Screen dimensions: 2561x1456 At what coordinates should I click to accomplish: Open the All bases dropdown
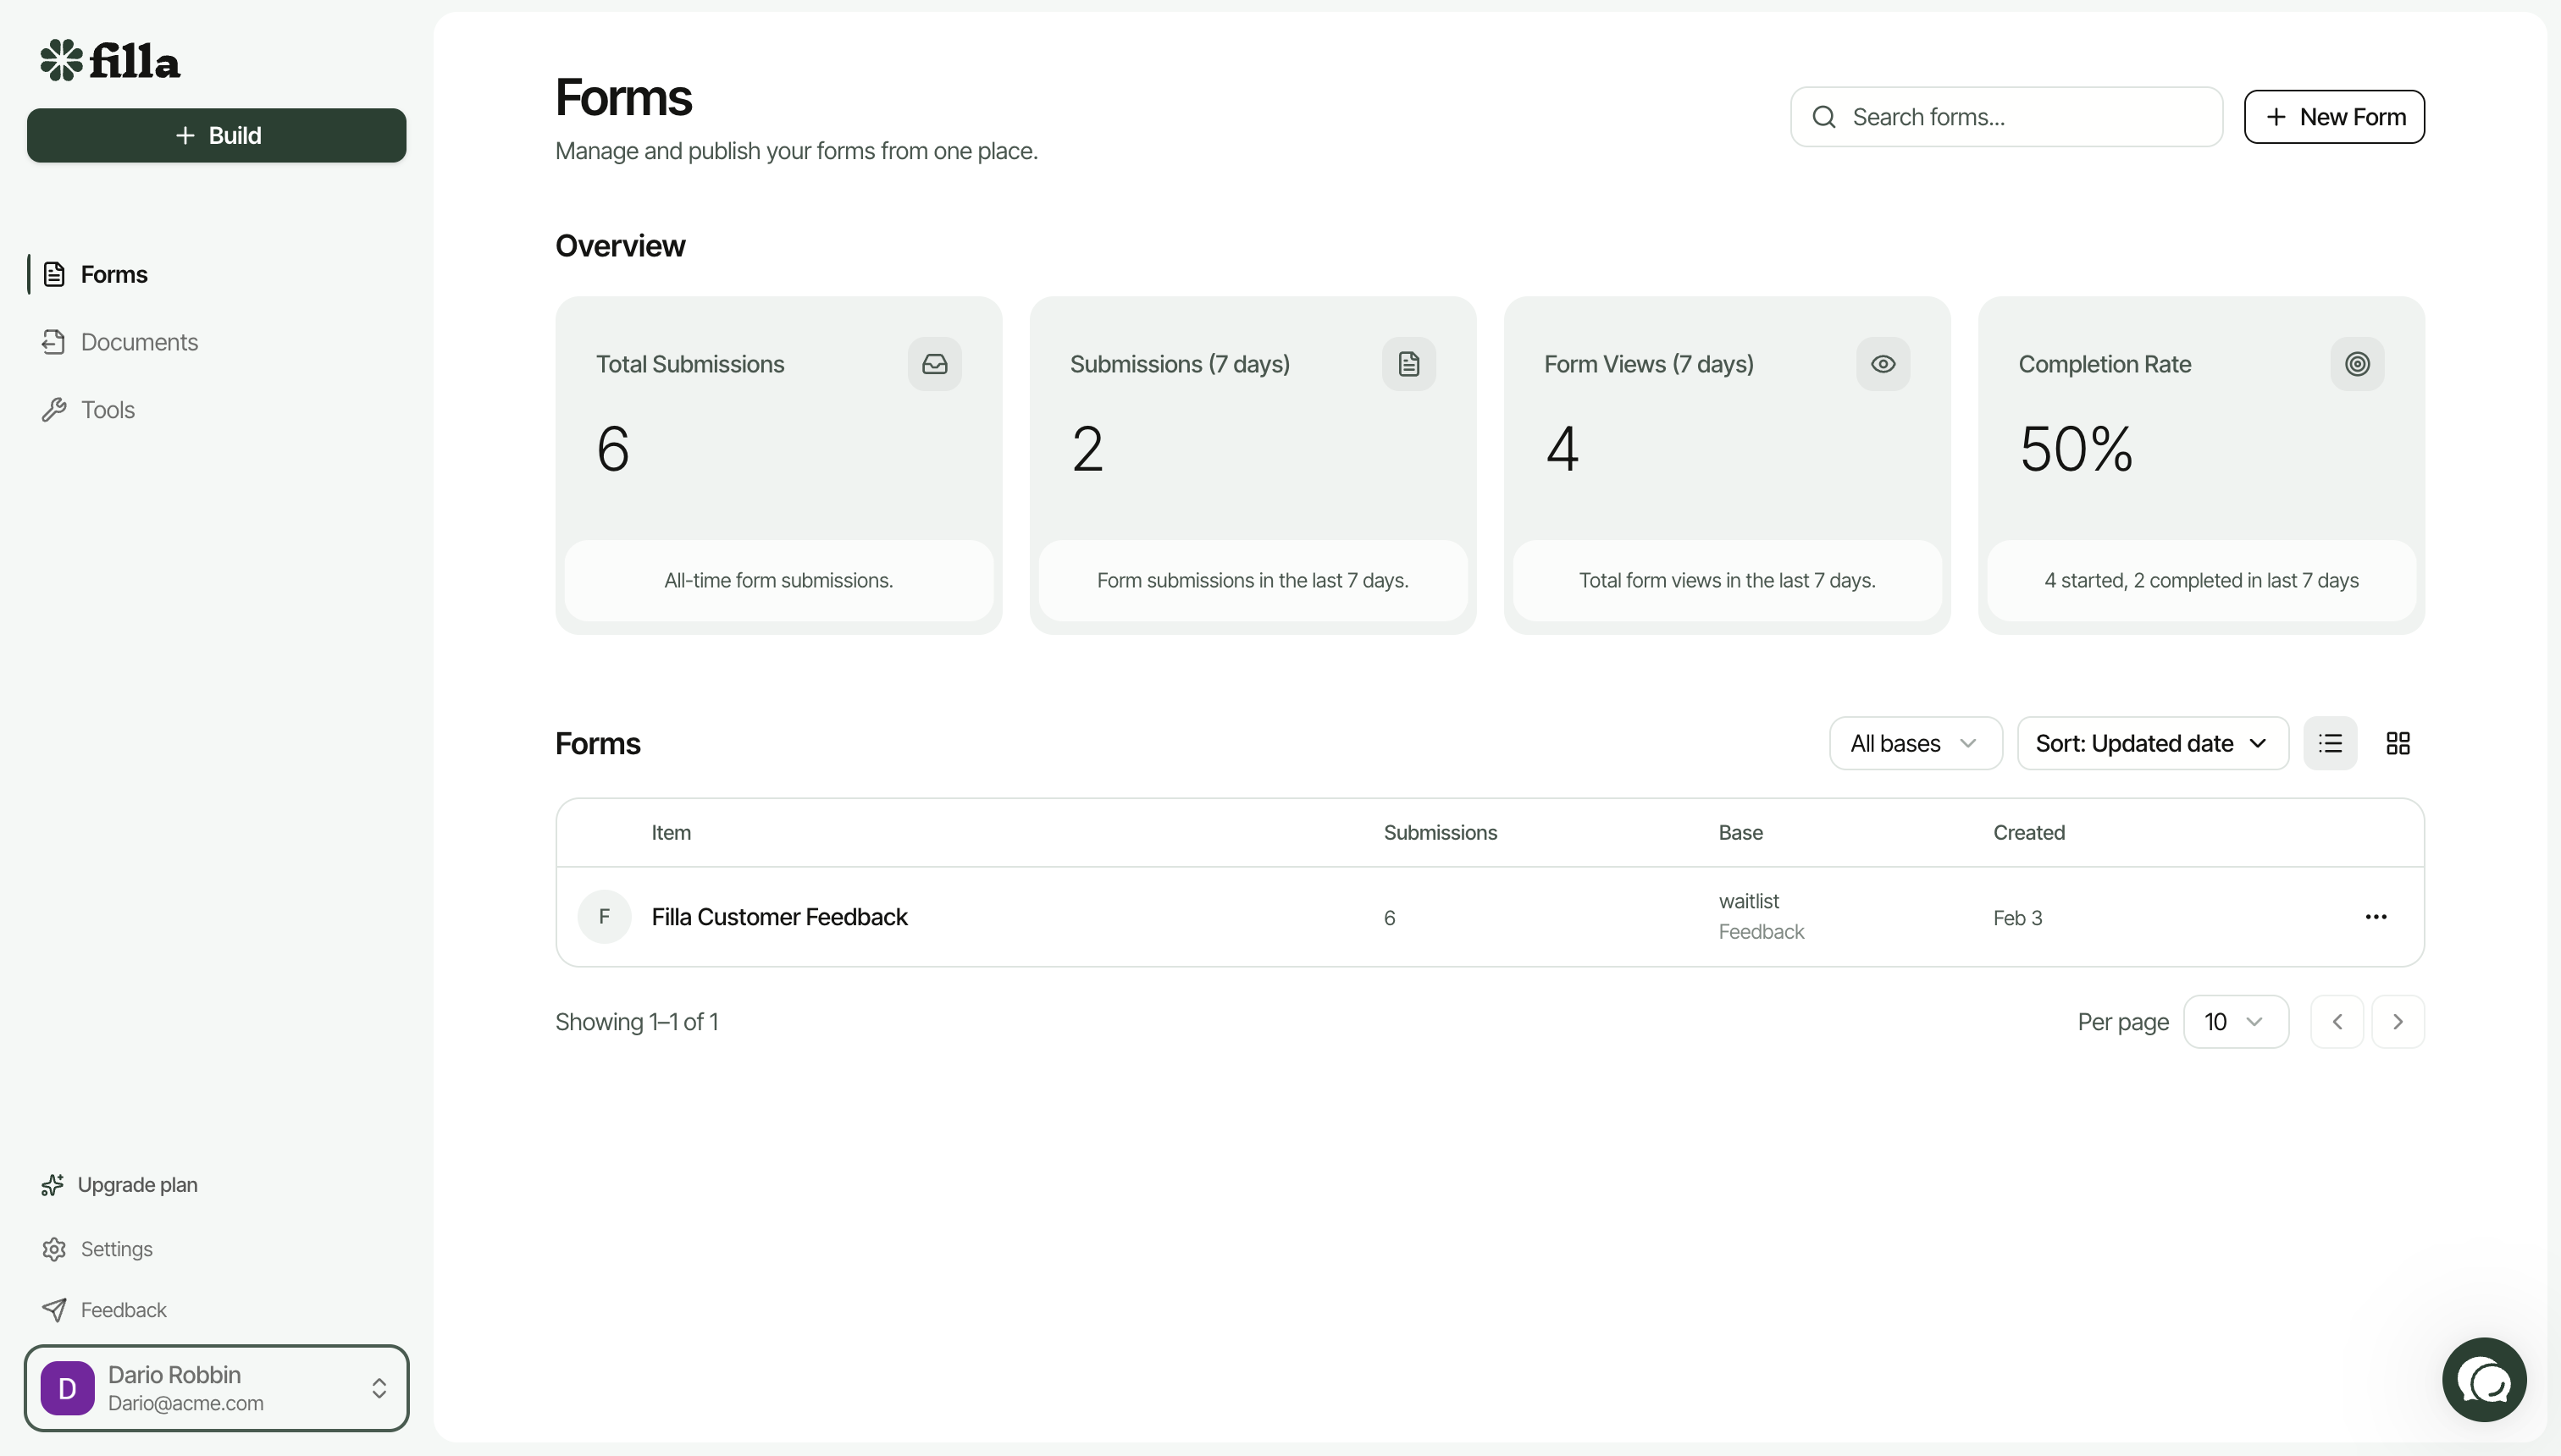1915,743
